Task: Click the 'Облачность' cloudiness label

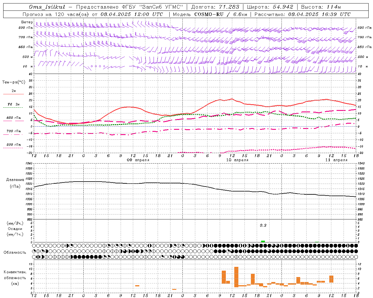Action: [15, 252]
